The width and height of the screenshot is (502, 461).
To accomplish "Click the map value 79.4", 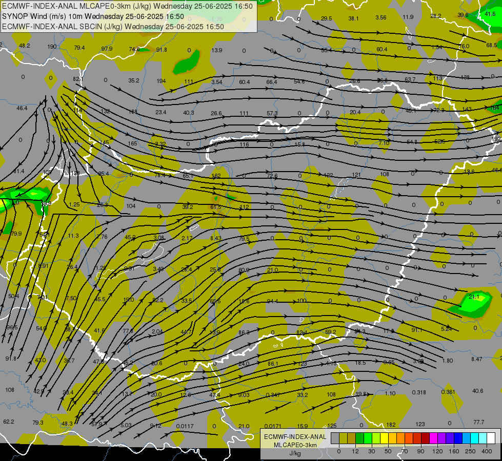I will (79, 48).
